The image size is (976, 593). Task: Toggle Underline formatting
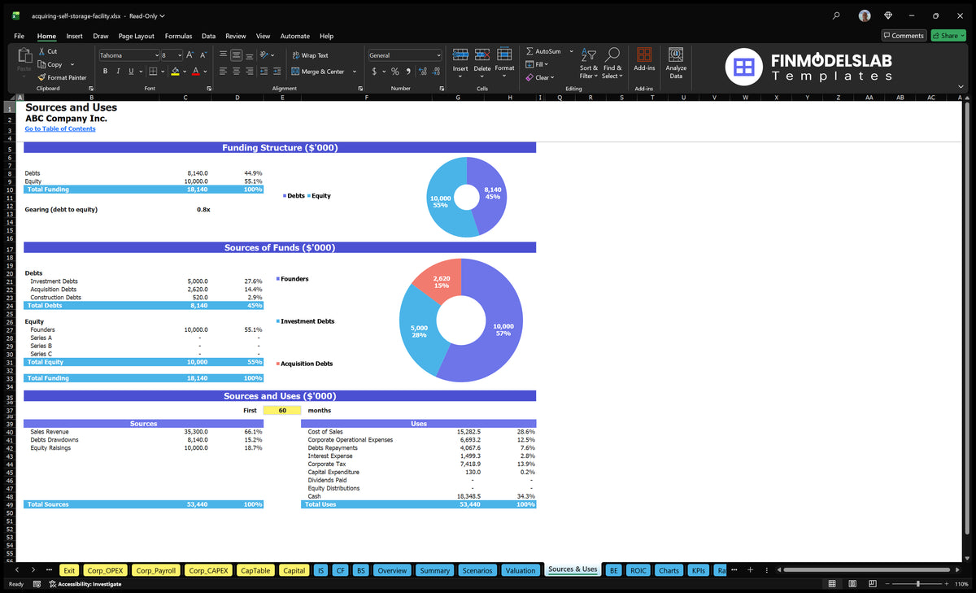pyautogui.click(x=131, y=72)
